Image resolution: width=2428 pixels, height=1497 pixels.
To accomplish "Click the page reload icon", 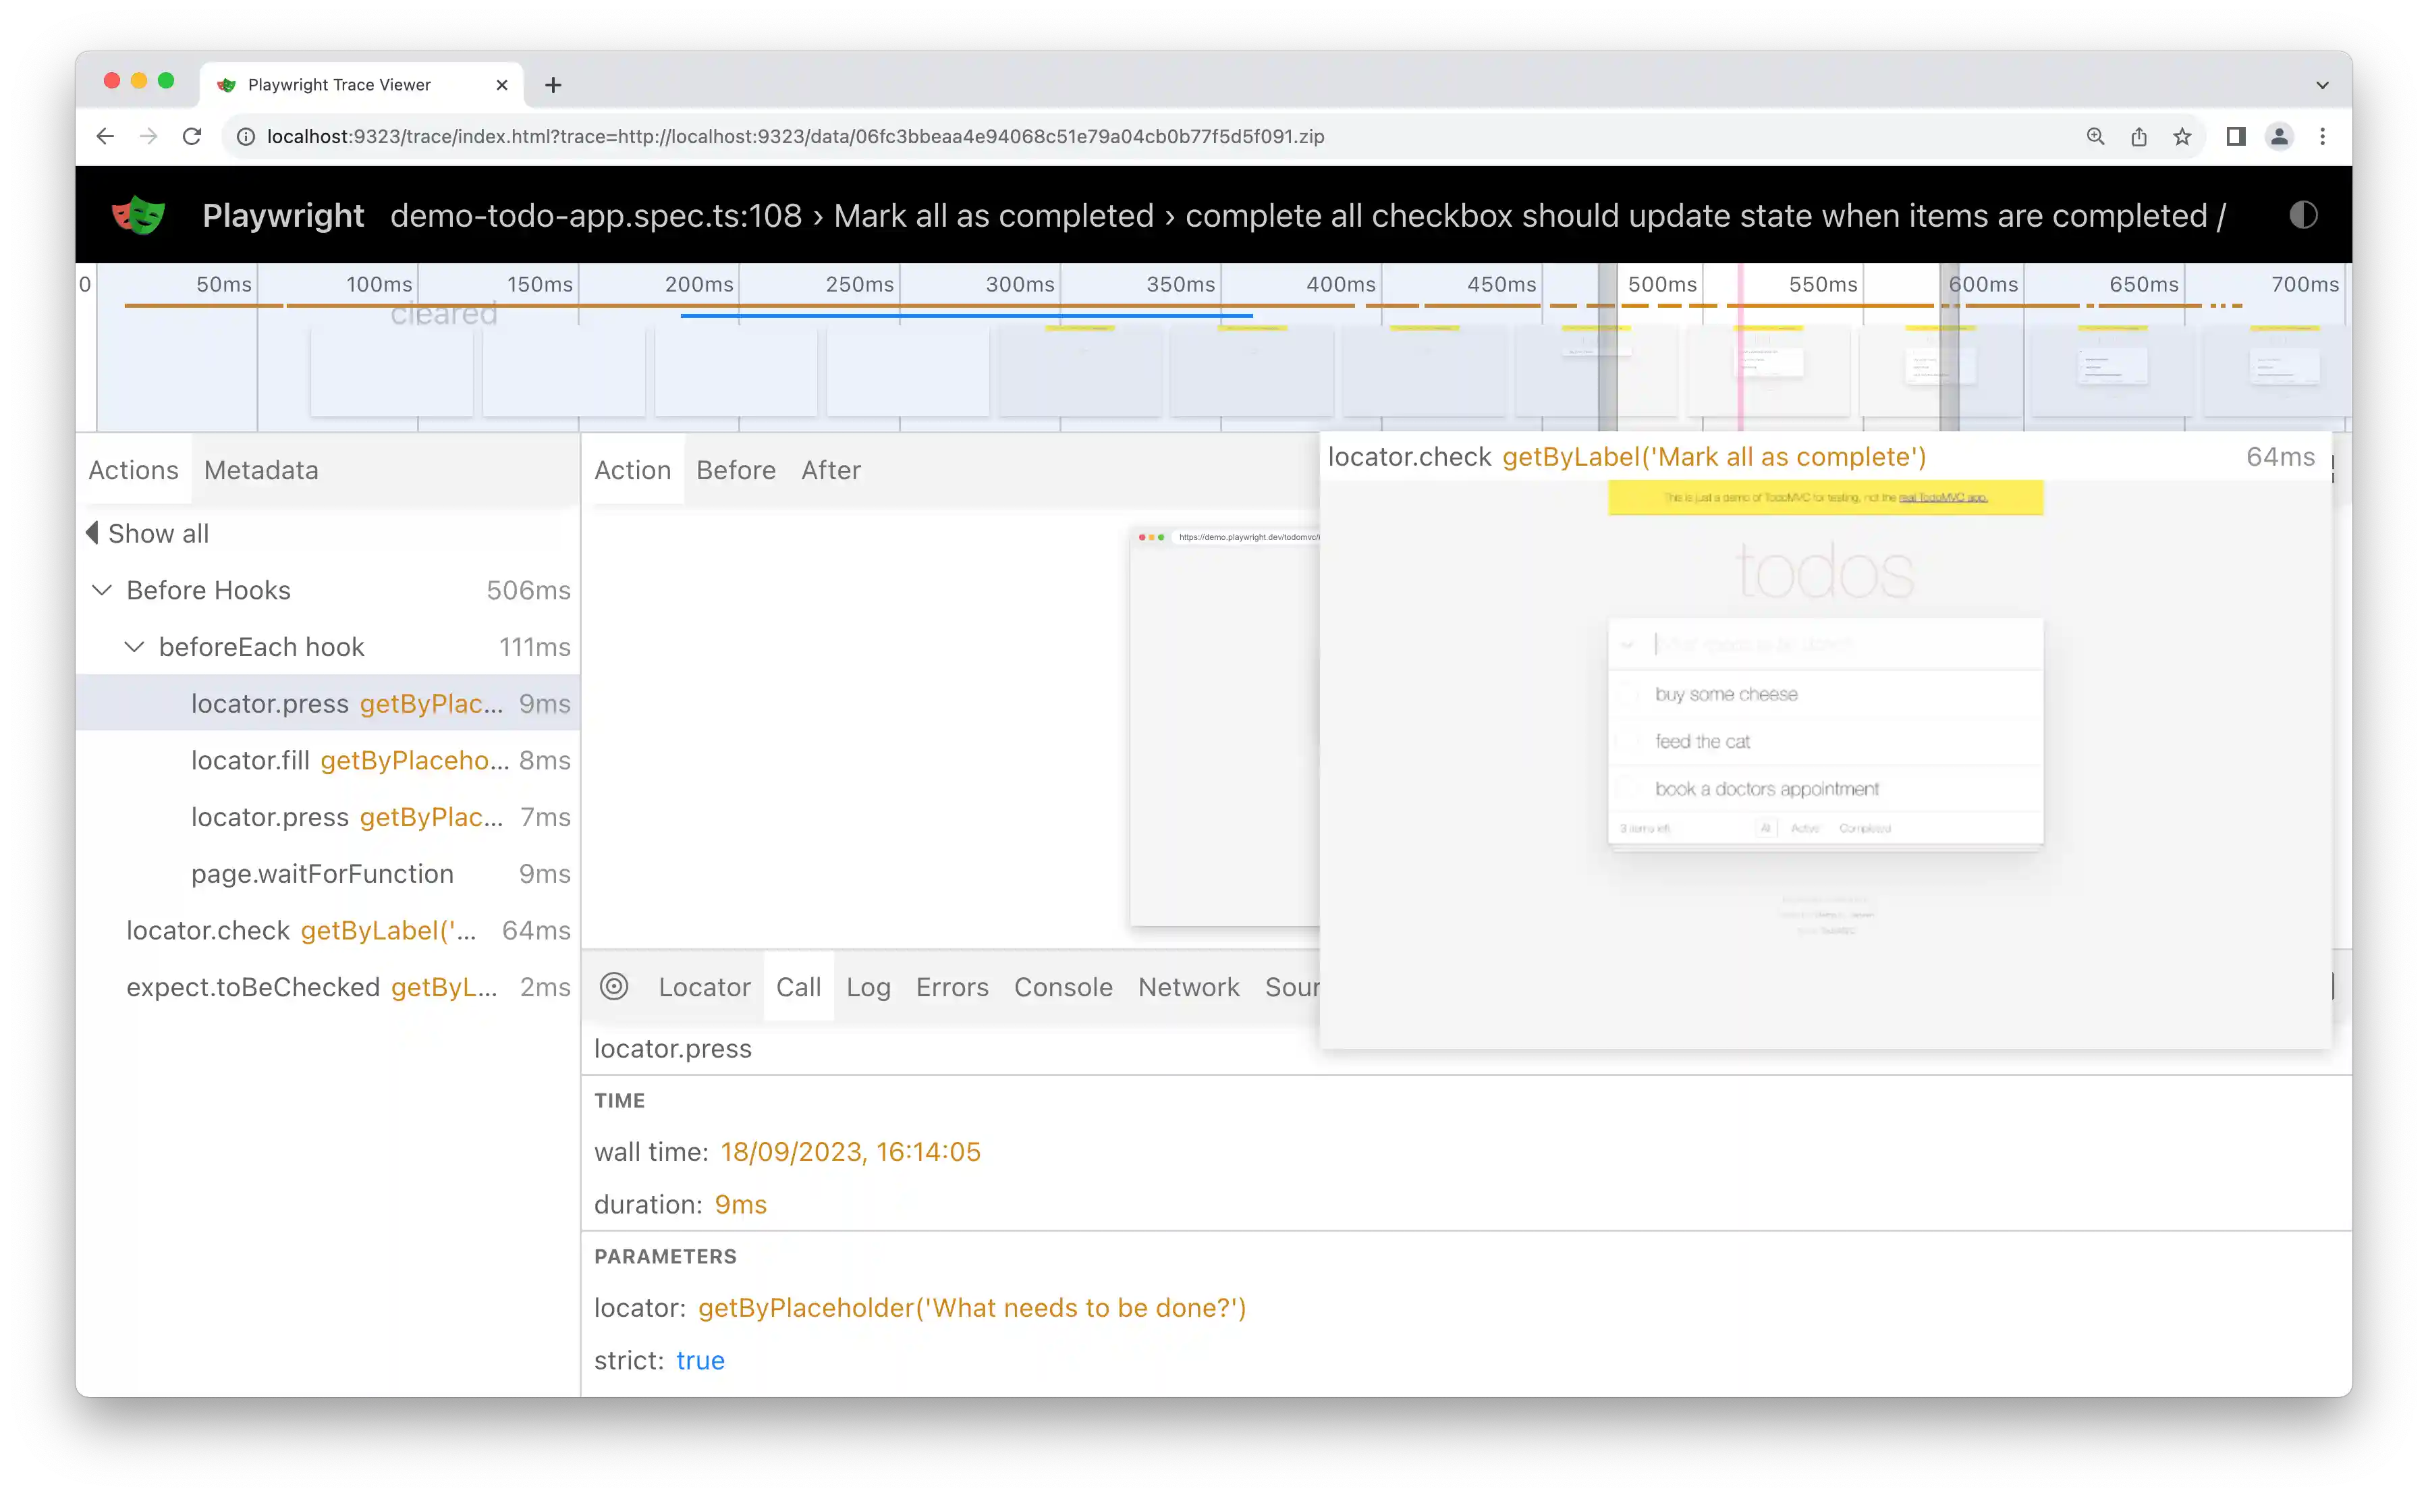I will [x=192, y=136].
